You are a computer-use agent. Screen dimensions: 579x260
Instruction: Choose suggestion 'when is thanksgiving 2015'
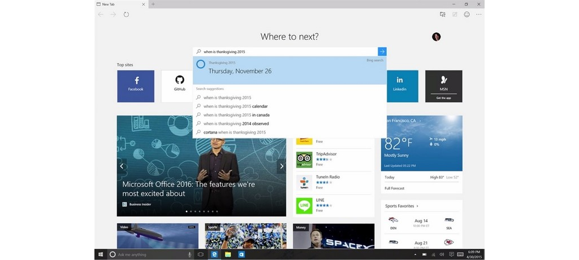tap(289, 98)
